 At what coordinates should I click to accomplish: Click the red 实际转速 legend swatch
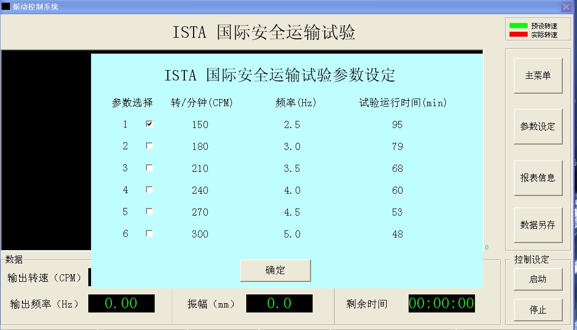point(518,34)
